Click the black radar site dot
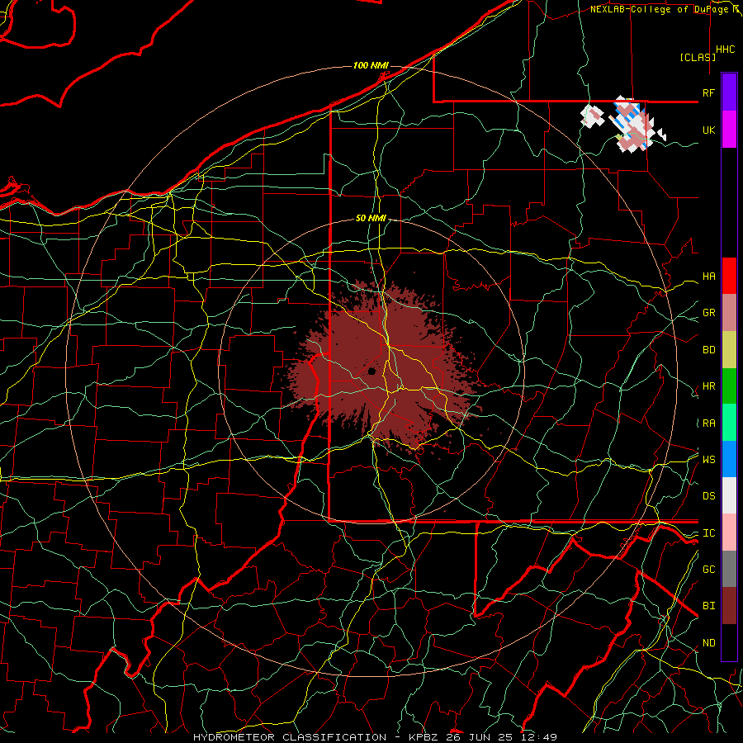743x743 pixels. click(371, 371)
